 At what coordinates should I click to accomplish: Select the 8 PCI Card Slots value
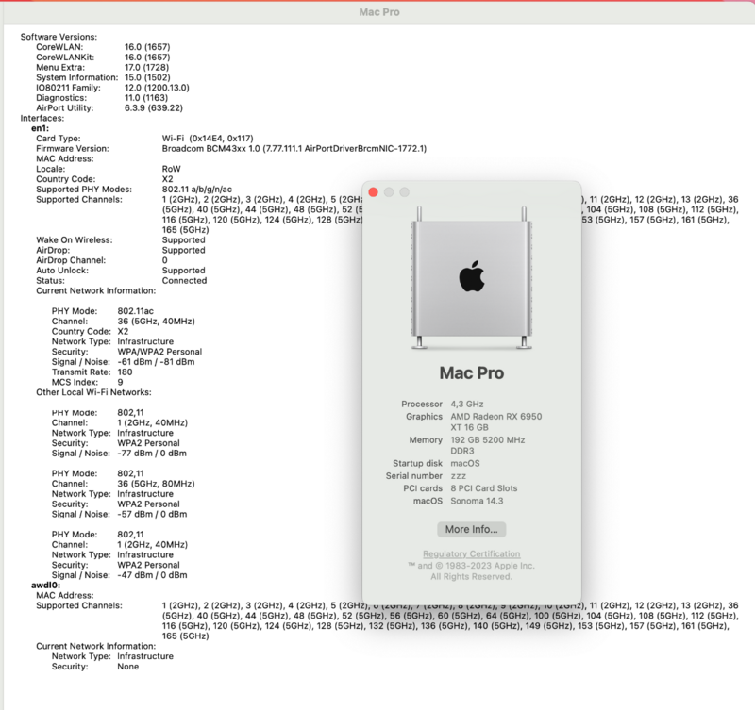point(483,488)
